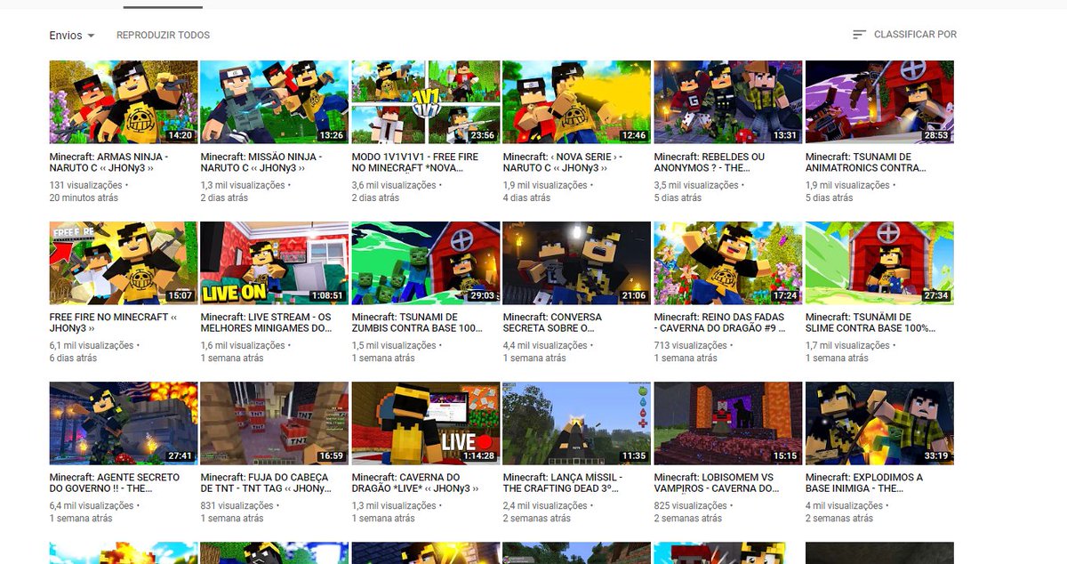
Task: Open the FUJA DO CABEÇA DE TNT thumbnail
Action: [275, 423]
